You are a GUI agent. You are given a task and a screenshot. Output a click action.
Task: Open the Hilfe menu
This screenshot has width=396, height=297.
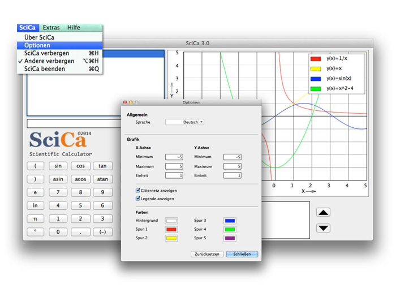pyautogui.click(x=74, y=28)
